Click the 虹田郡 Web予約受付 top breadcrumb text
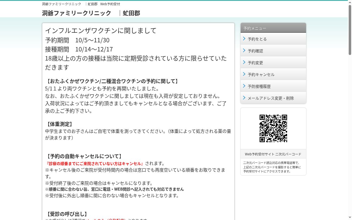 tap(104, 4)
